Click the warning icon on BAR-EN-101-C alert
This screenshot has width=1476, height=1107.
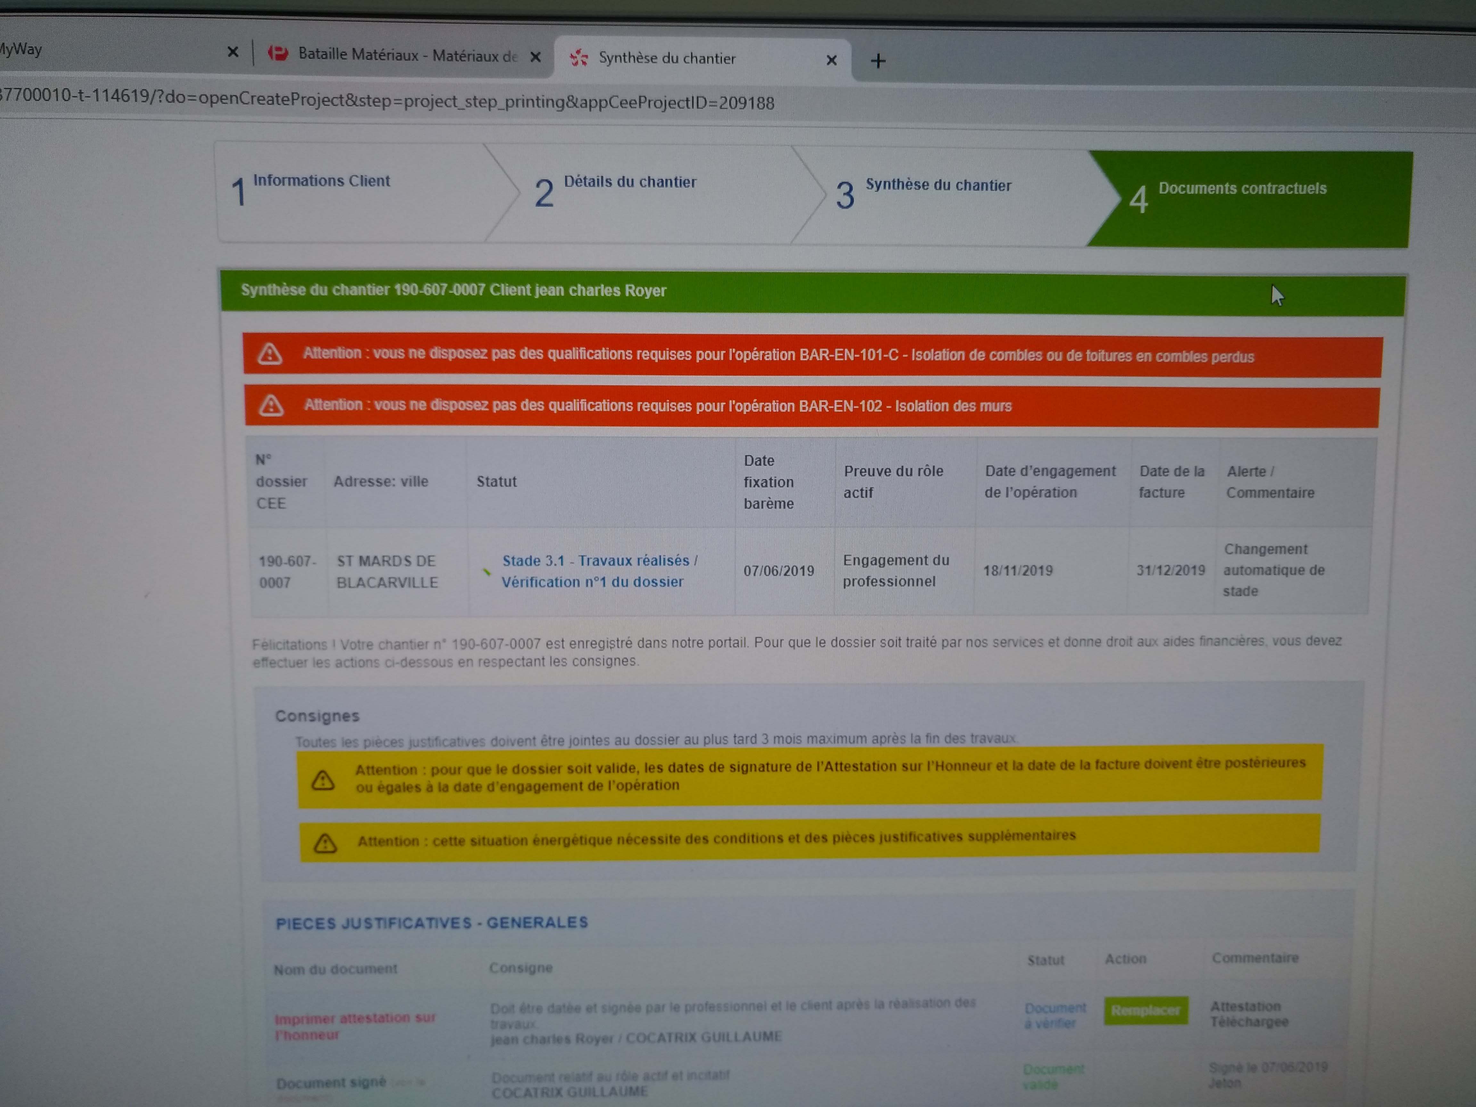click(270, 354)
